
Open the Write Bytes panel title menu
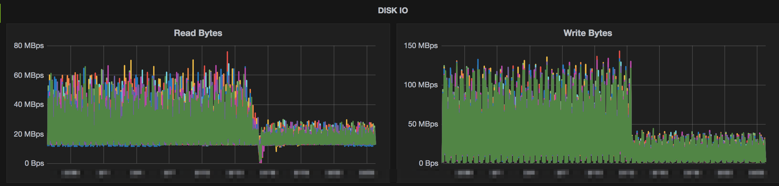coord(587,33)
